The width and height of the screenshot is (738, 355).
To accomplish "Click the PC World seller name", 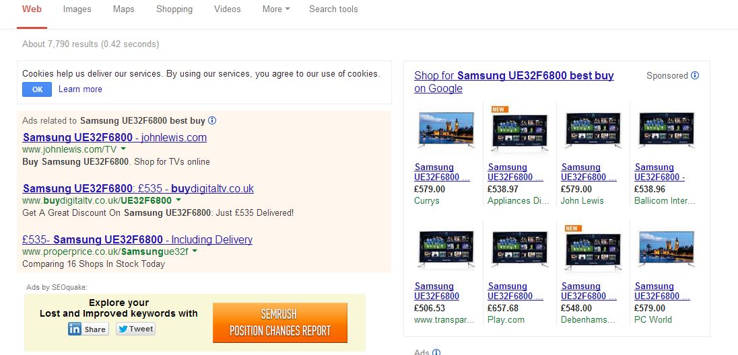I will click(653, 320).
